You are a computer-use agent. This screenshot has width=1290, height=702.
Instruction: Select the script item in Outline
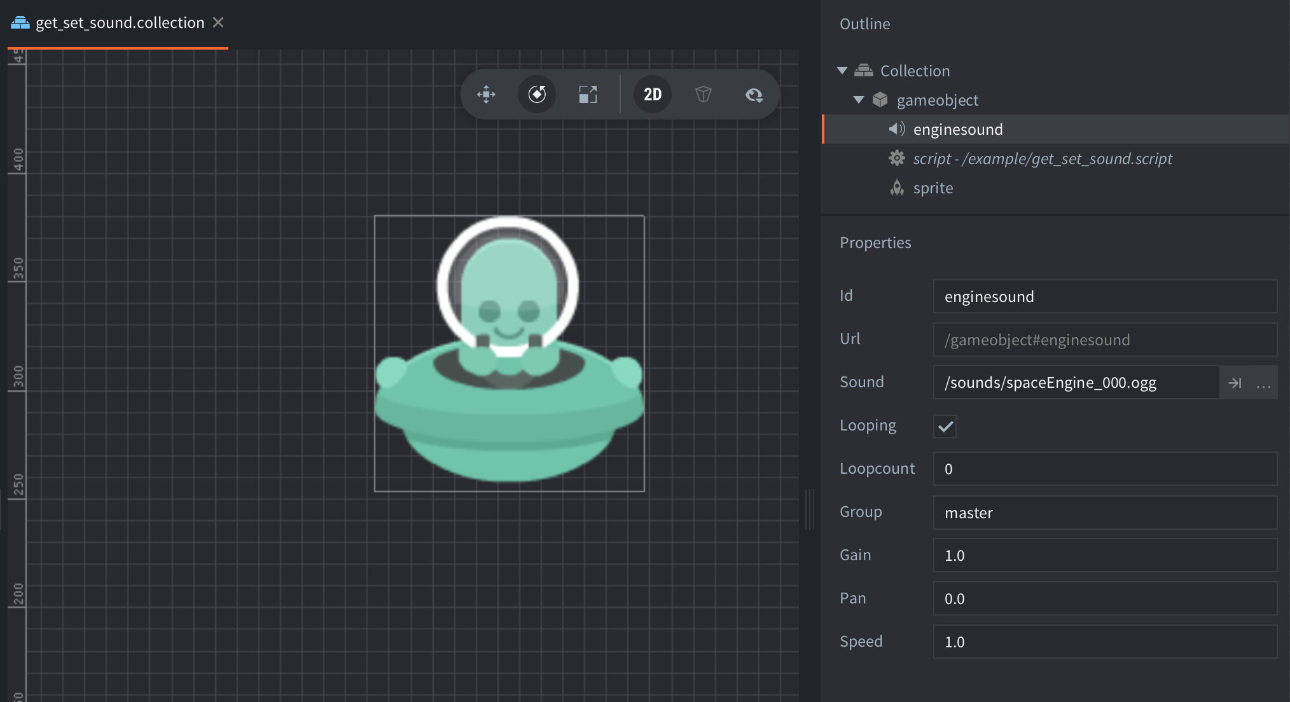point(1042,158)
